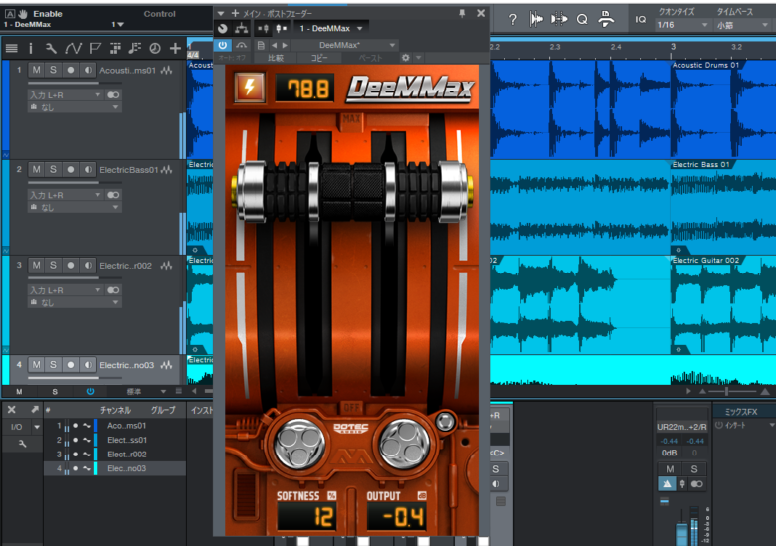Open the track list hamburger icon
The width and height of the screenshot is (776, 546).
pos(11,48)
